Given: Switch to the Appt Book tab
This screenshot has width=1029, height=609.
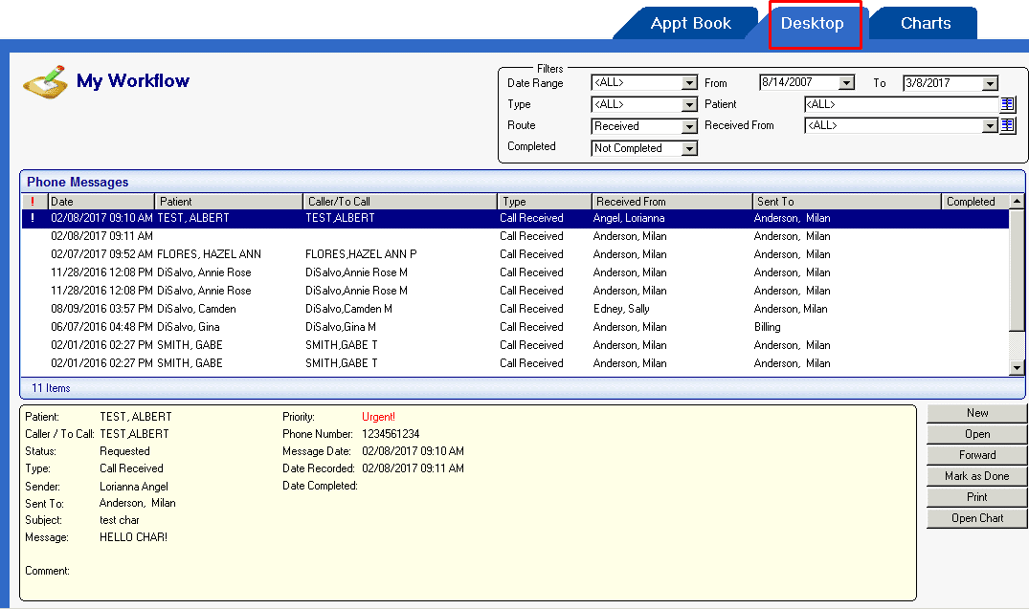Looking at the screenshot, I should click(691, 23).
